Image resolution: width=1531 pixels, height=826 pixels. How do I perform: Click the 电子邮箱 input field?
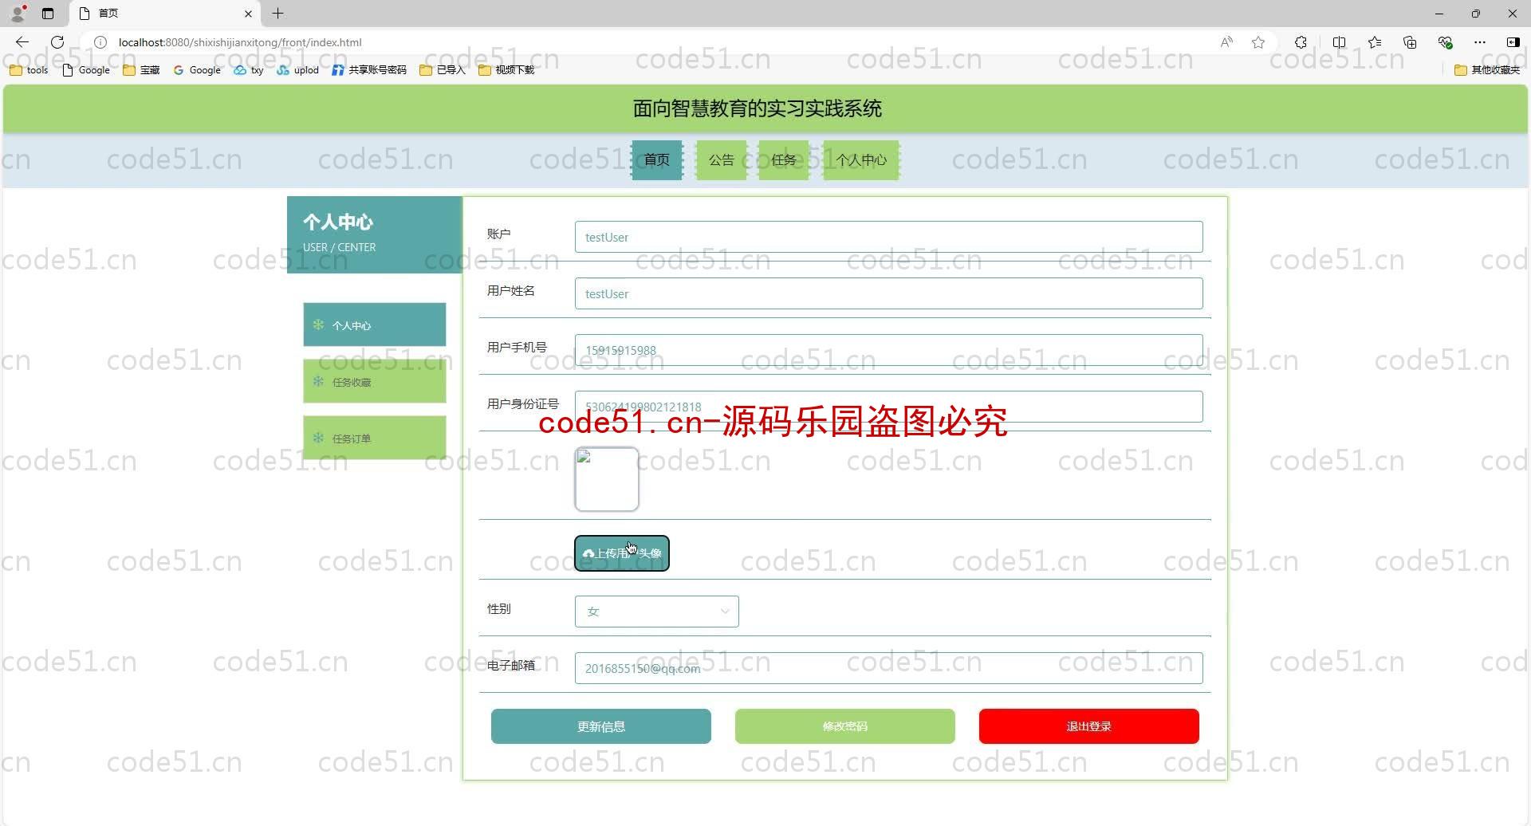888,668
